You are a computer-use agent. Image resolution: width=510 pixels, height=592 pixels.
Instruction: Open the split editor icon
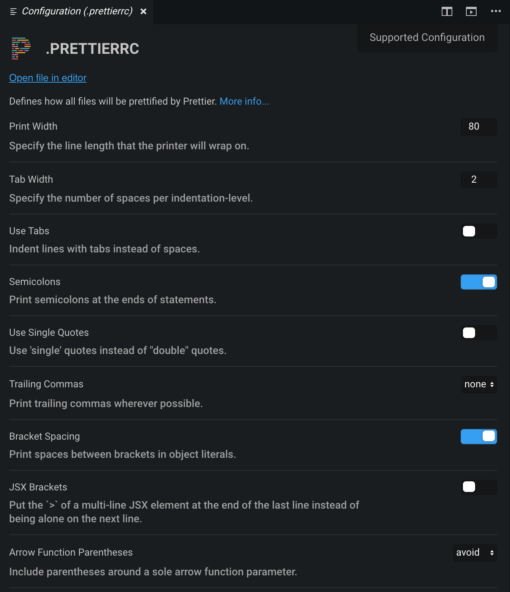(447, 11)
